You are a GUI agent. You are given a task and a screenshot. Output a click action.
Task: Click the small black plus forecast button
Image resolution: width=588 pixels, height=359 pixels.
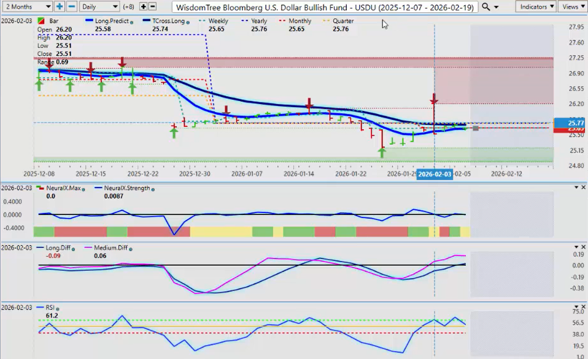[144, 7]
